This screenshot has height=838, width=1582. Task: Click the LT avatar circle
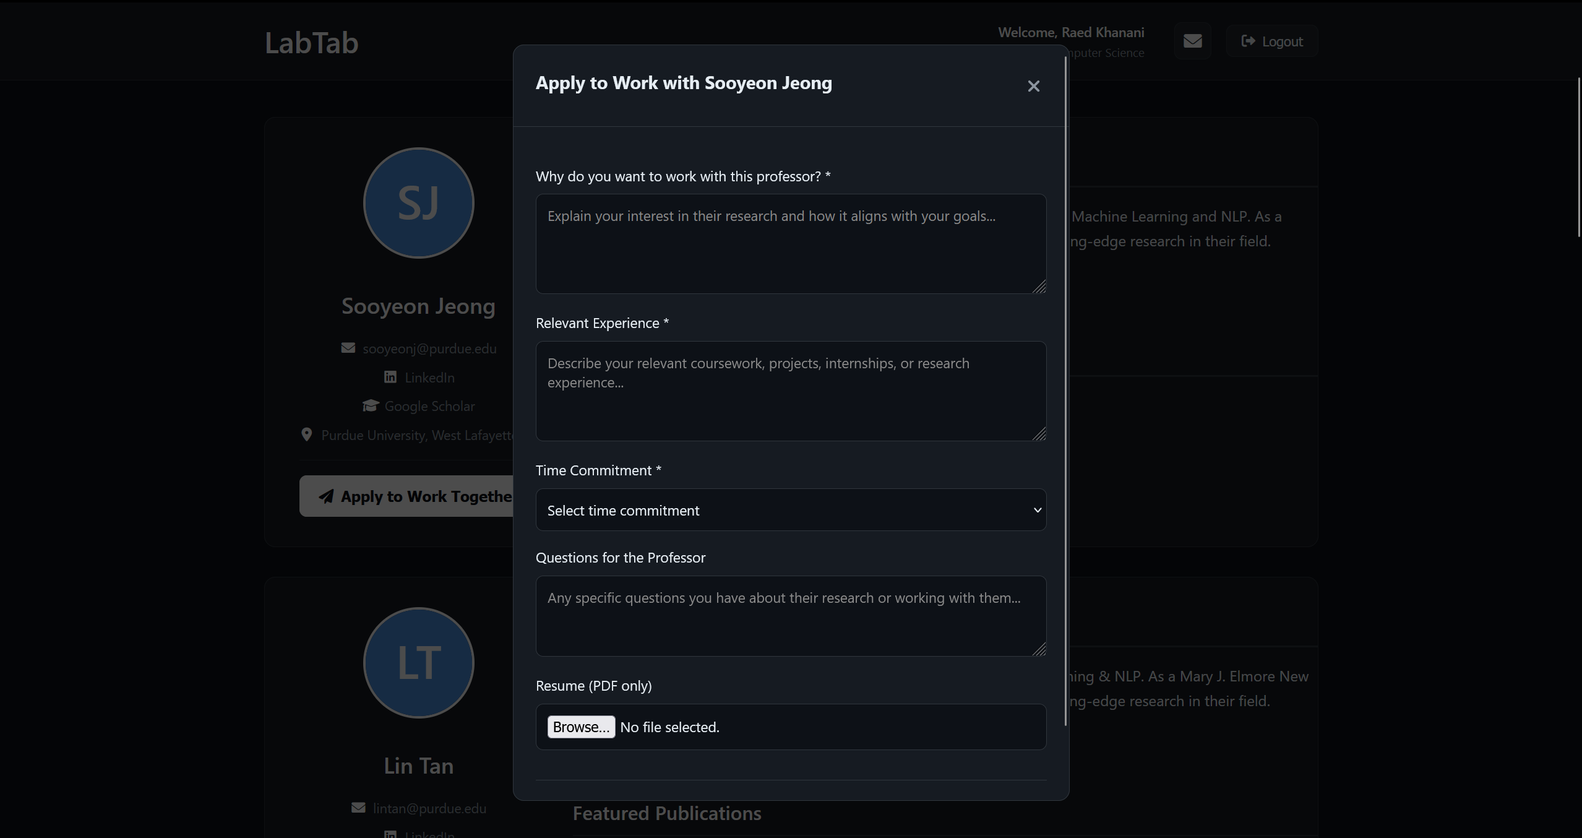[x=418, y=662]
